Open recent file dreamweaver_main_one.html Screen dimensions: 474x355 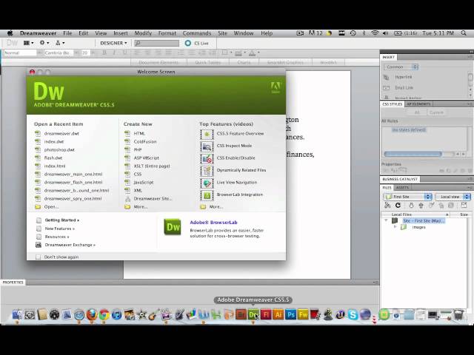pyautogui.click(x=73, y=175)
